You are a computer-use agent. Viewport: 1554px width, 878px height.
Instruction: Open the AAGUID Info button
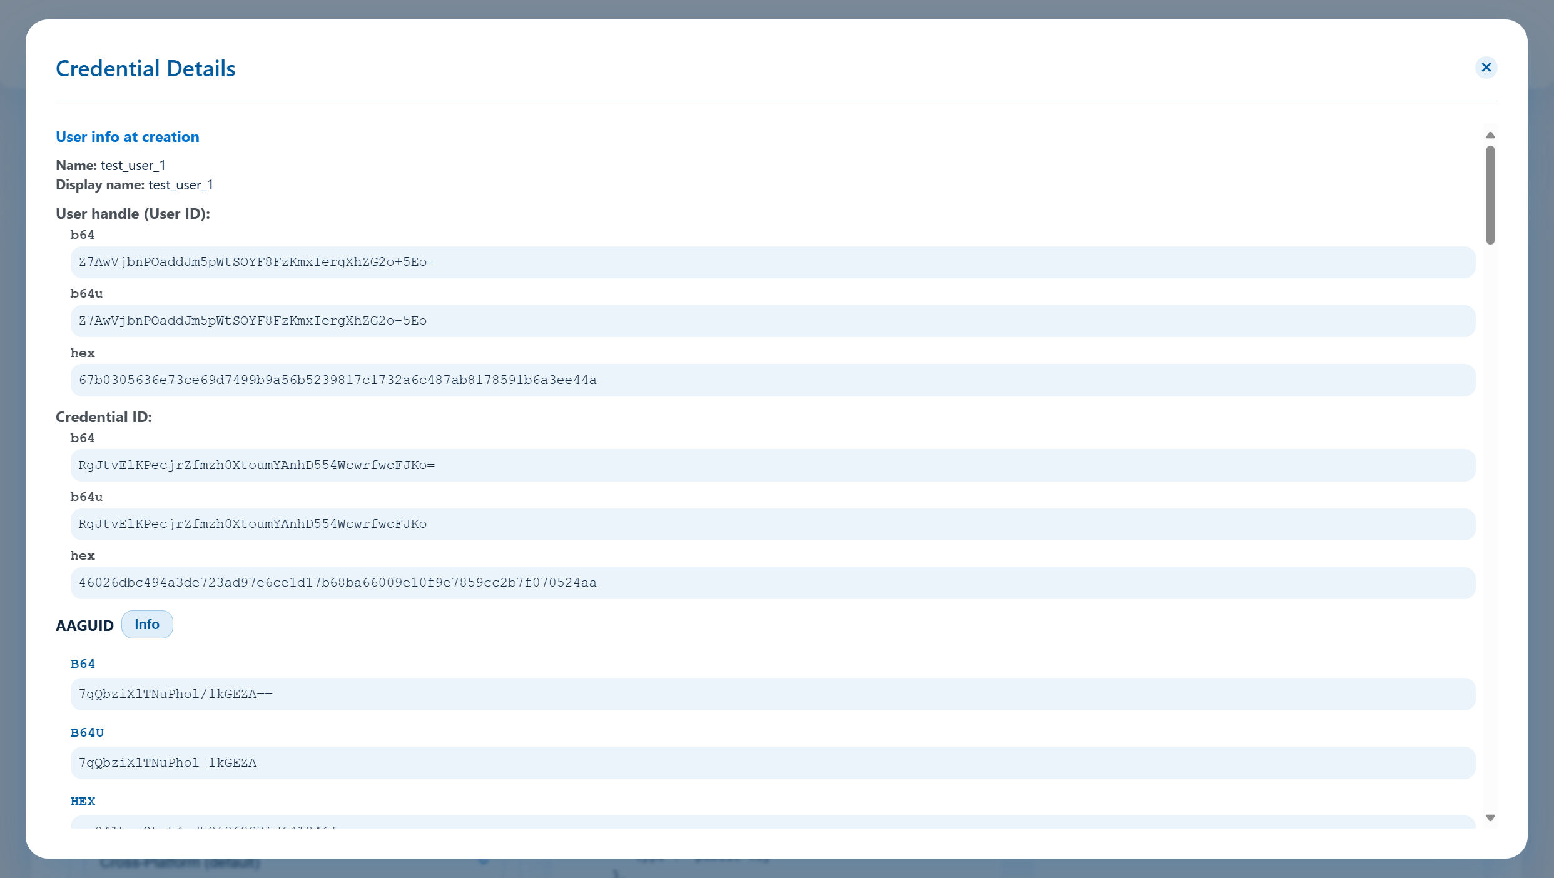[x=147, y=624]
